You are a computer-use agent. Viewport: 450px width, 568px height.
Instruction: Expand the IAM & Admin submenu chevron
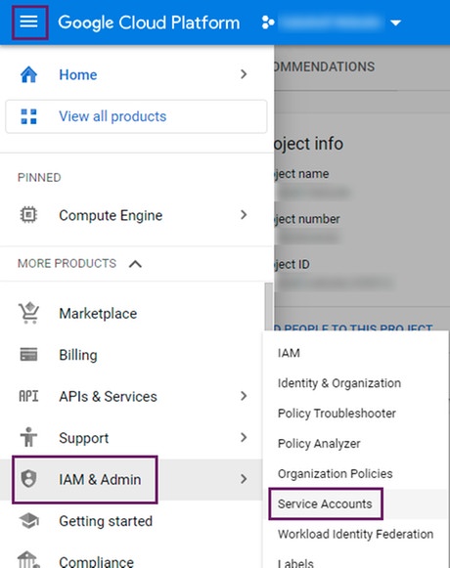pyautogui.click(x=244, y=479)
